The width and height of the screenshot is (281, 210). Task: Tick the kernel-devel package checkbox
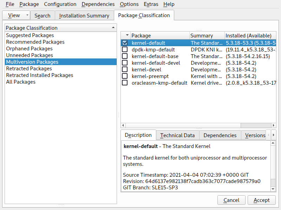(125, 70)
